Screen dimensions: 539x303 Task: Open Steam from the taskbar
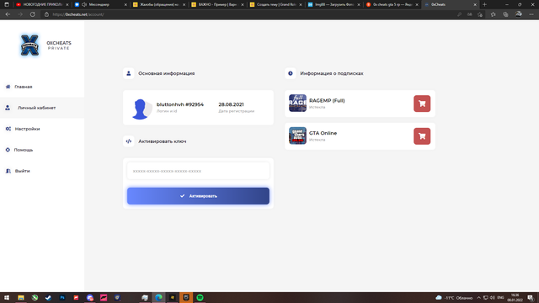48,297
